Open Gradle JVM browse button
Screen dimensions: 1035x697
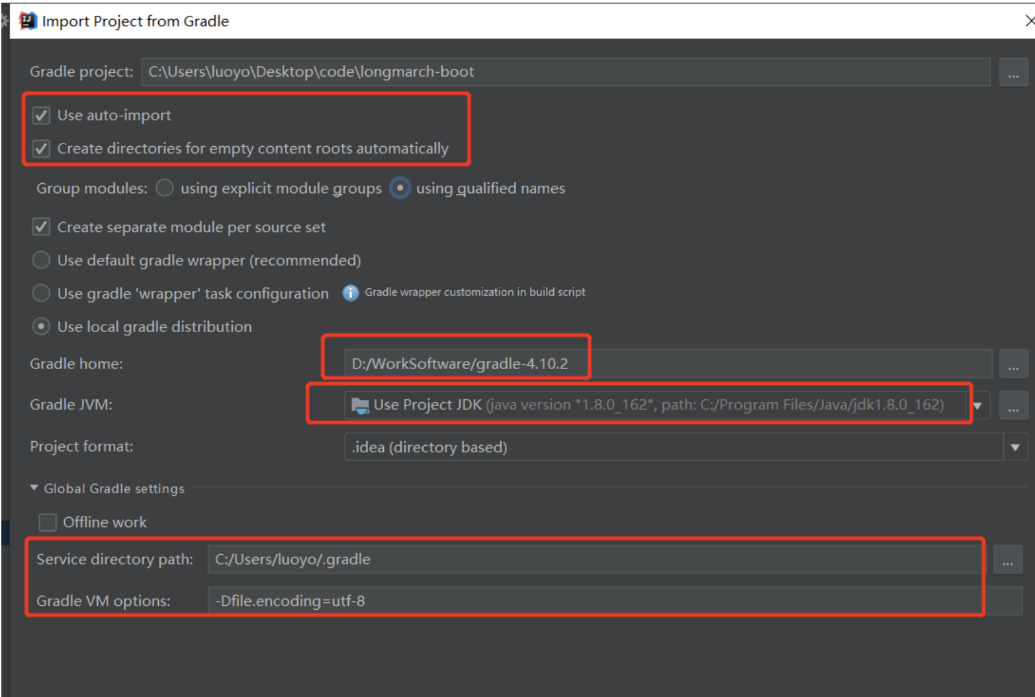point(1013,405)
